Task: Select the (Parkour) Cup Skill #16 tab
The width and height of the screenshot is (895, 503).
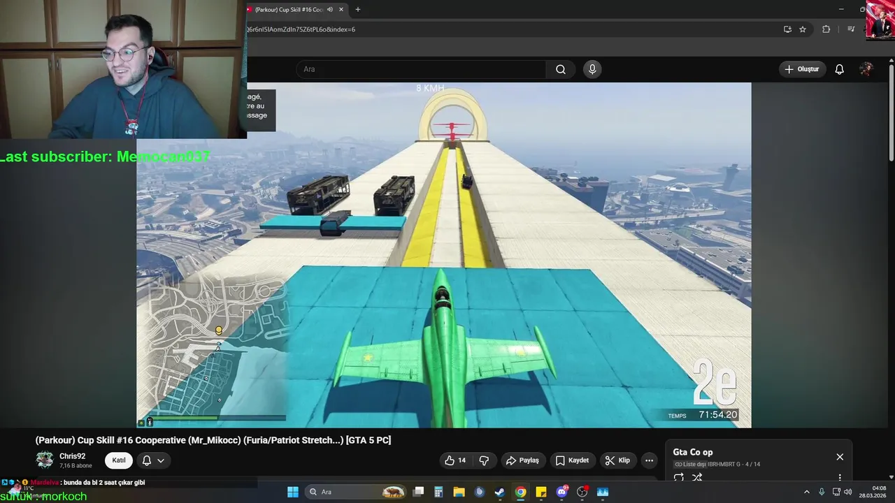Action: tap(288, 10)
